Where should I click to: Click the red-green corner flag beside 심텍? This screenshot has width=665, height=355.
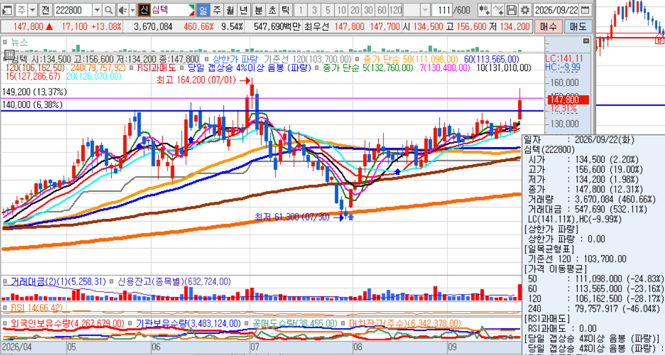coord(191,9)
